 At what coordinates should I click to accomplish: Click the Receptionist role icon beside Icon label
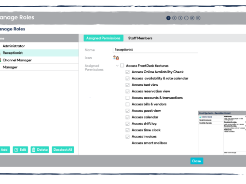(116, 58)
